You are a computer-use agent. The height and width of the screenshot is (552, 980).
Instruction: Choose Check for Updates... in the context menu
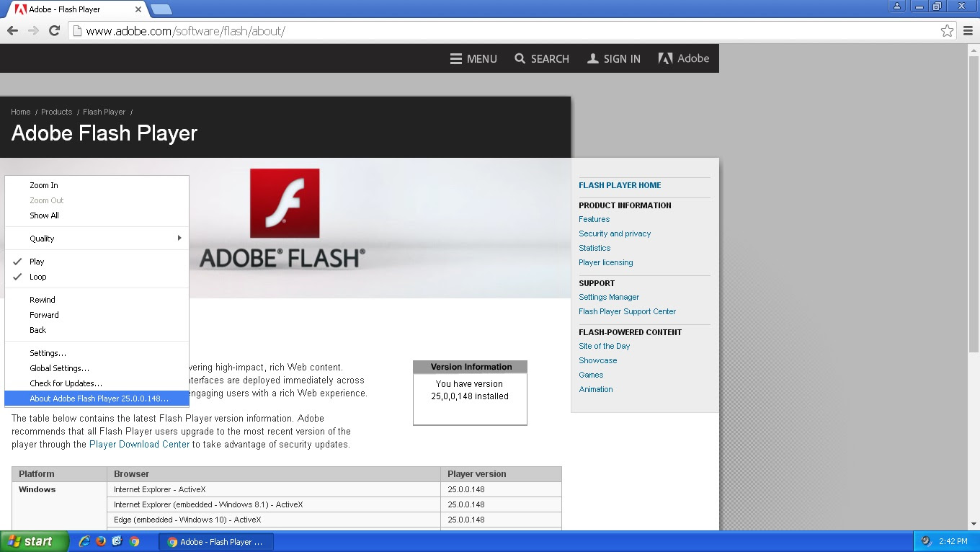click(97, 383)
